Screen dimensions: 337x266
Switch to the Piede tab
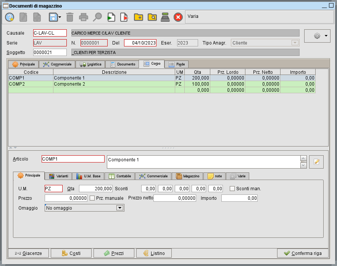click(x=177, y=64)
